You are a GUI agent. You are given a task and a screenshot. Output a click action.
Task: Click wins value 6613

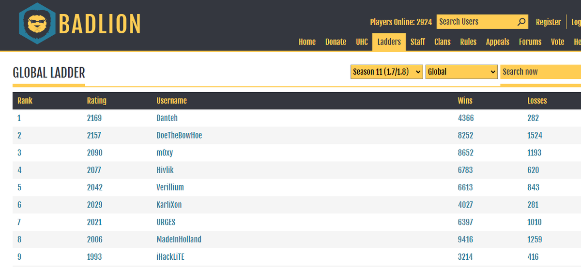click(465, 187)
